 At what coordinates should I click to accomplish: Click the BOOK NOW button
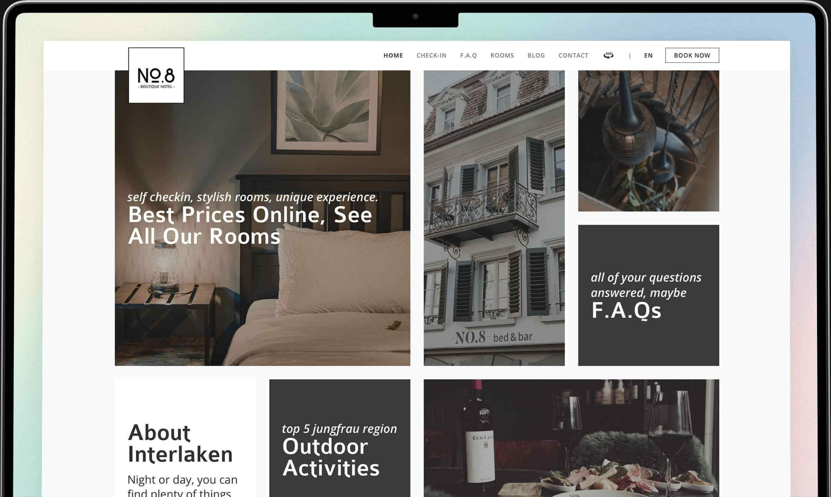[x=692, y=55]
